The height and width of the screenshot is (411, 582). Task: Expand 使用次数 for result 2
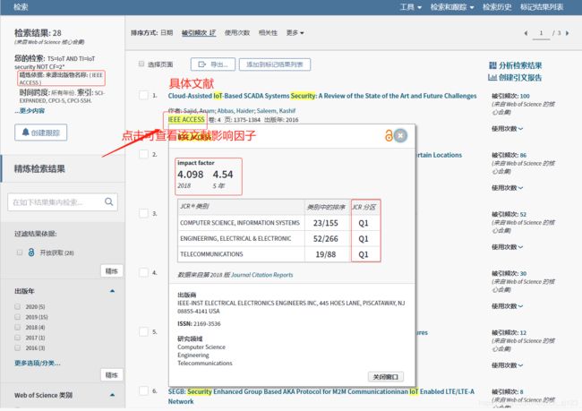click(x=507, y=187)
